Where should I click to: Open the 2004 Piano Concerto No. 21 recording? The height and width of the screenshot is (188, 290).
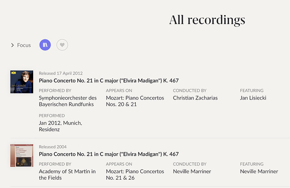[x=109, y=154]
